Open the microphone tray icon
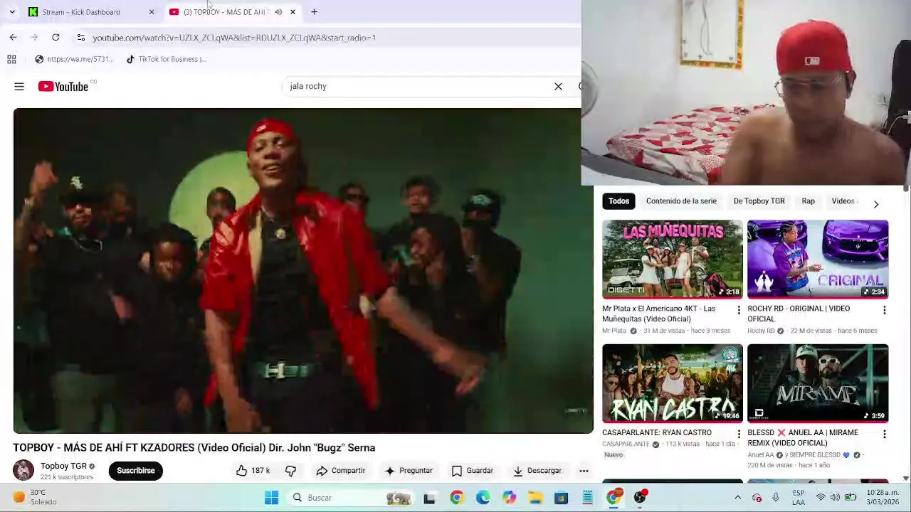 pos(776,498)
